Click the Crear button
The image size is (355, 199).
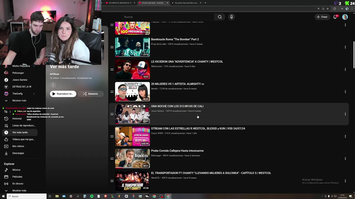[322, 17]
